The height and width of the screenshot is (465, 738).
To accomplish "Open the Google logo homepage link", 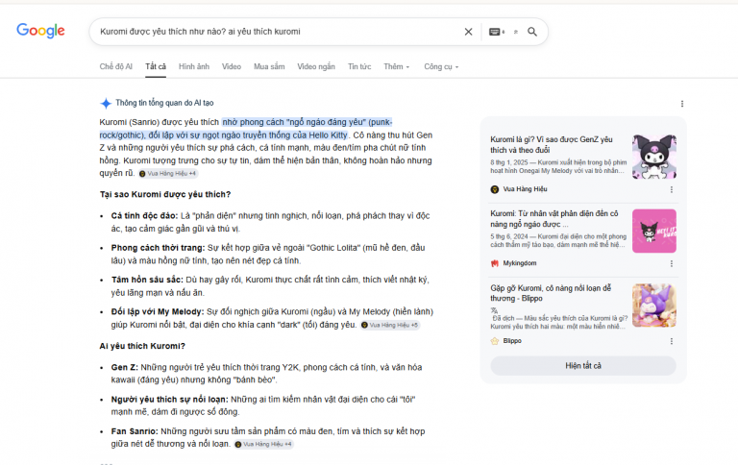I will point(40,31).
